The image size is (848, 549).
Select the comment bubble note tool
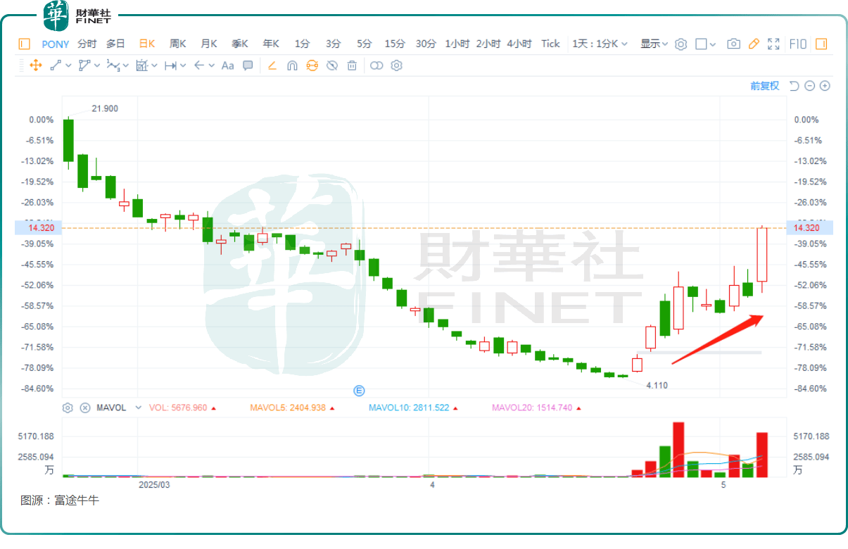[248, 65]
